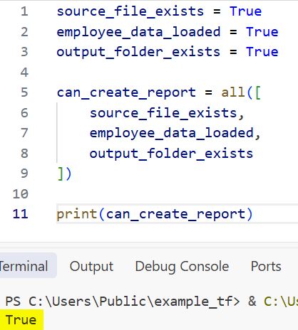Click line number 9 in the gutter
298x330 pixels.
(x=24, y=174)
